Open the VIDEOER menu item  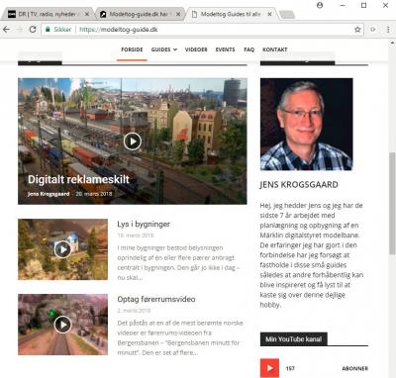pos(196,49)
